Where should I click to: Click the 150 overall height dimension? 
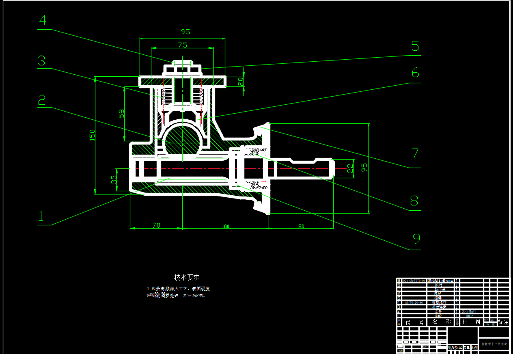[92, 135]
